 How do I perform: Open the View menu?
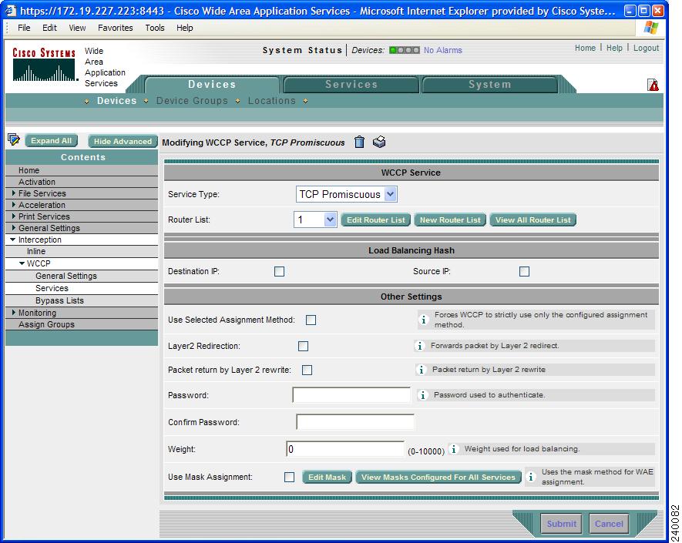tap(77, 28)
